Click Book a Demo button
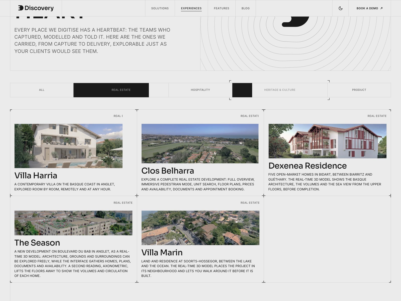 pyautogui.click(x=370, y=8)
